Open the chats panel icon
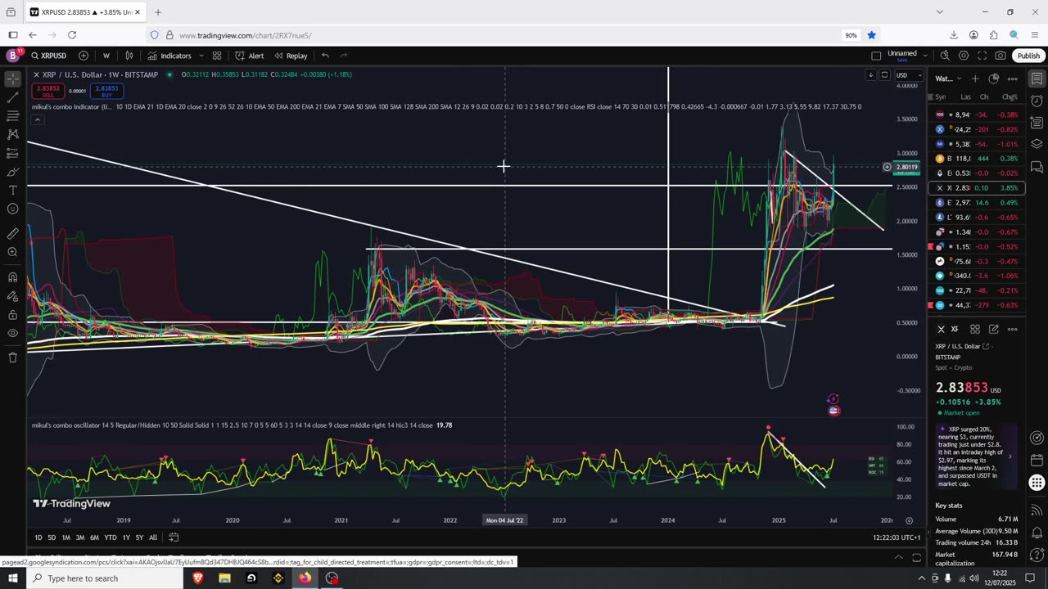Viewport: 1048px width, 589px height. tap(1037, 167)
